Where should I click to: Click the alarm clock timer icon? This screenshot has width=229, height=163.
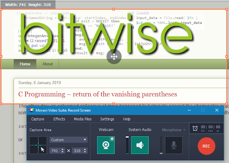(x=195, y=128)
